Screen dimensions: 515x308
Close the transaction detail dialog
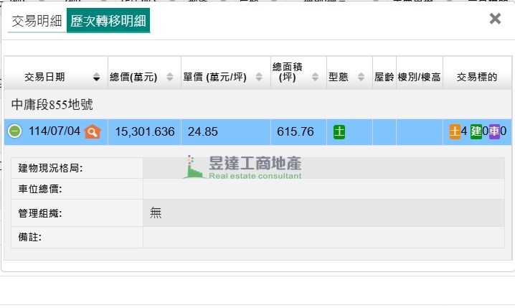[495, 19]
